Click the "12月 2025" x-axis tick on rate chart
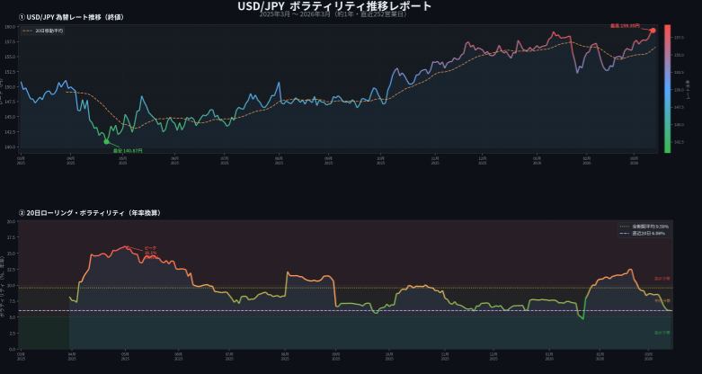 tap(482, 160)
